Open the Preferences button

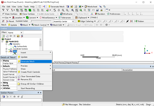click(114, 14)
